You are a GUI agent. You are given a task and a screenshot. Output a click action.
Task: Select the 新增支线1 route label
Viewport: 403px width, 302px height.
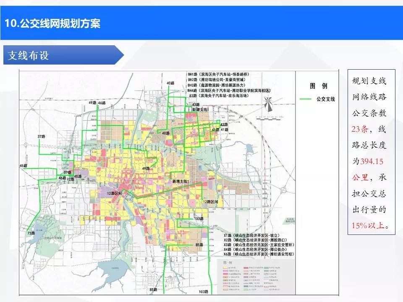(x=181, y=181)
